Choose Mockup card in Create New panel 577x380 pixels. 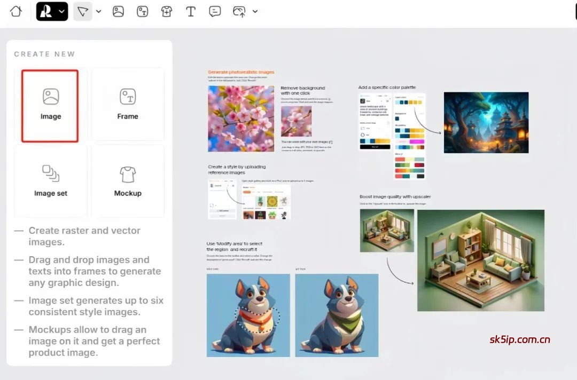(128, 181)
